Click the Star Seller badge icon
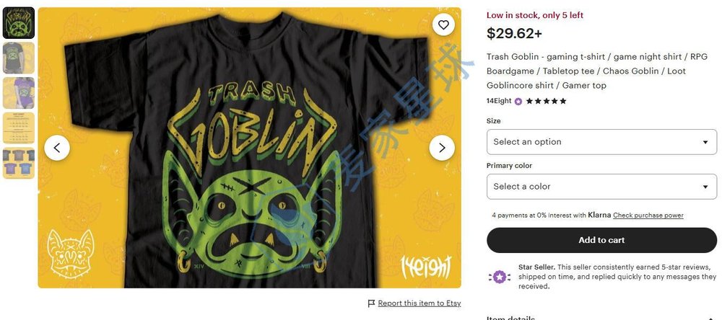Image resolution: width=722 pixels, height=320 pixels. click(x=500, y=277)
